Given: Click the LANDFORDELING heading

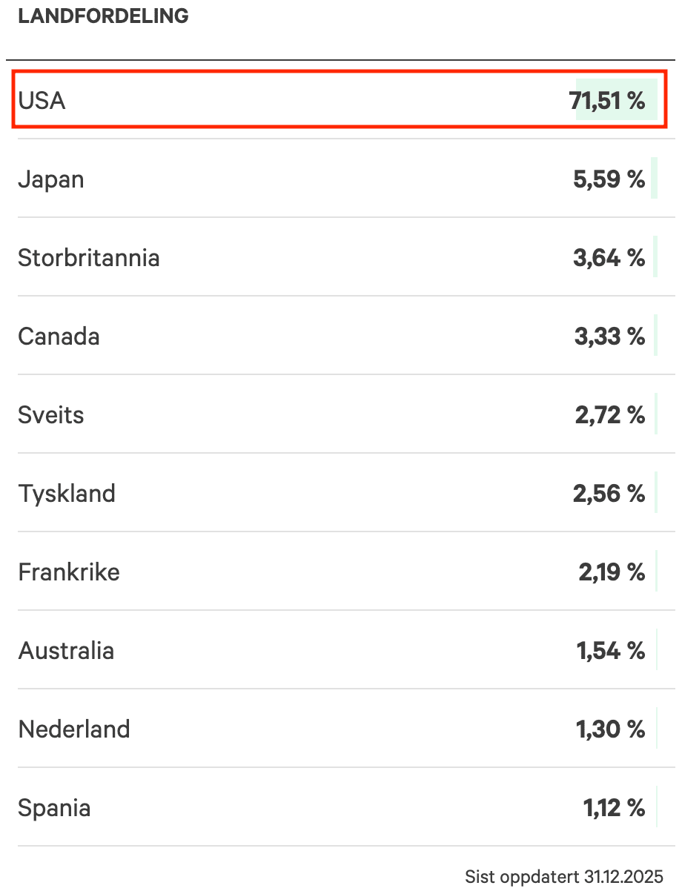Looking at the screenshot, I should pos(103,16).
